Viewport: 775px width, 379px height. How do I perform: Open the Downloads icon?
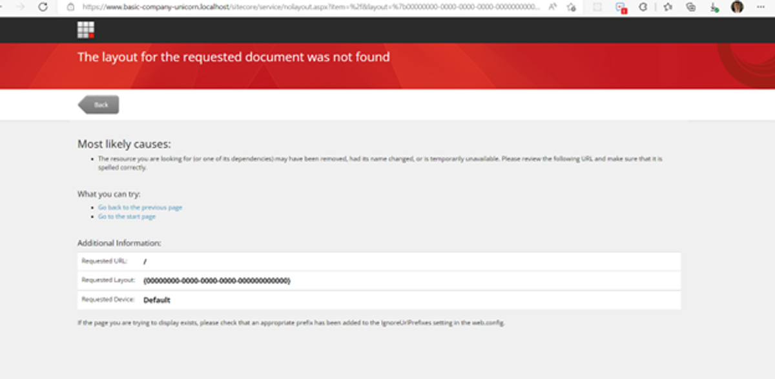714,7
